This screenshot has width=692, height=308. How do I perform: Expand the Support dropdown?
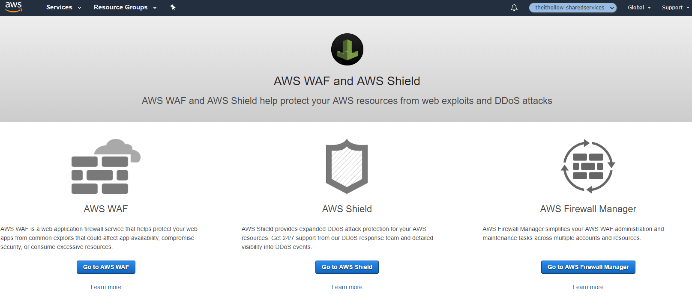(x=675, y=7)
